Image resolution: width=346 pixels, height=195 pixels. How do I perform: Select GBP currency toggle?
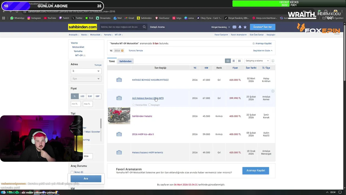click(x=97, y=96)
